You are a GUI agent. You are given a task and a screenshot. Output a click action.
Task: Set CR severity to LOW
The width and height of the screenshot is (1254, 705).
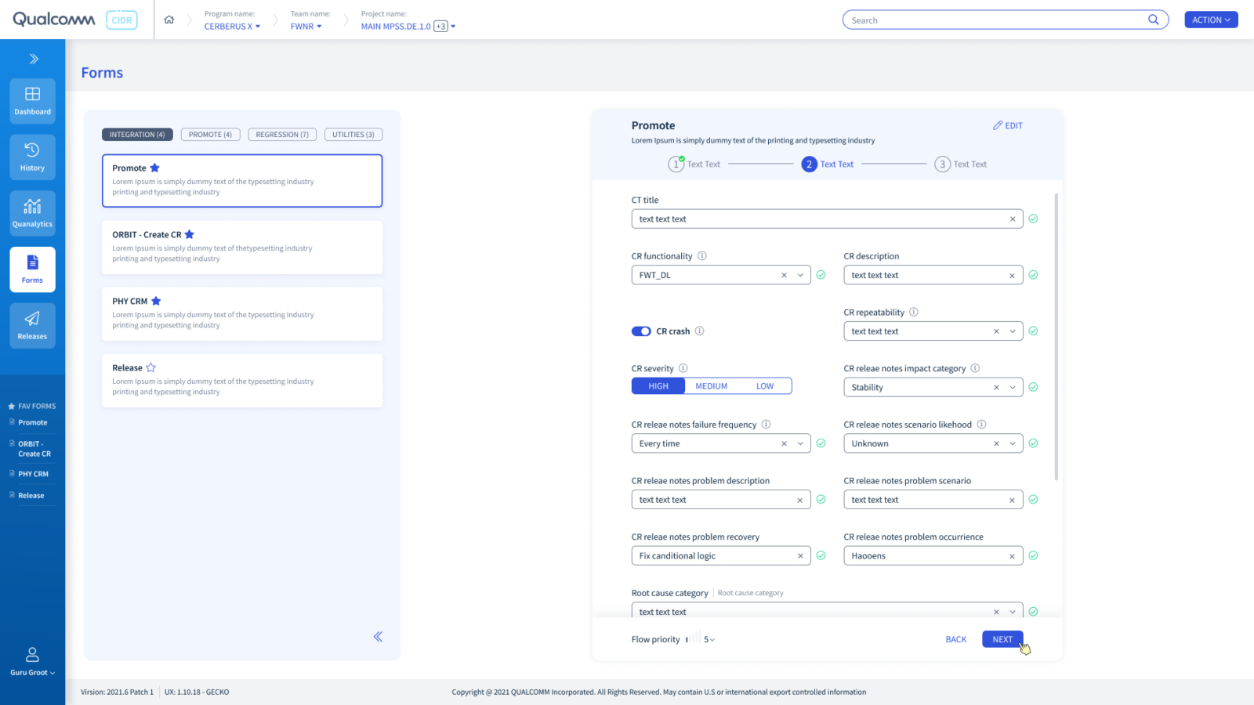tap(765, 386)
